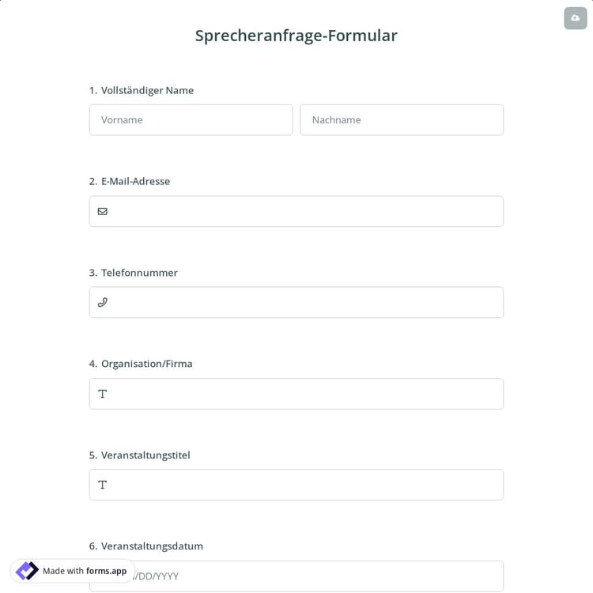Focus the Nachname input field
The width and height of the screenshot is (593, 593).
point(402,120)
